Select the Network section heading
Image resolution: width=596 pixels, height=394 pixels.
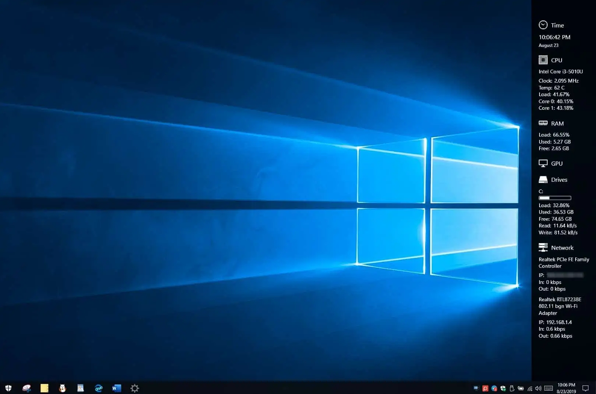[x=562, y=248]
